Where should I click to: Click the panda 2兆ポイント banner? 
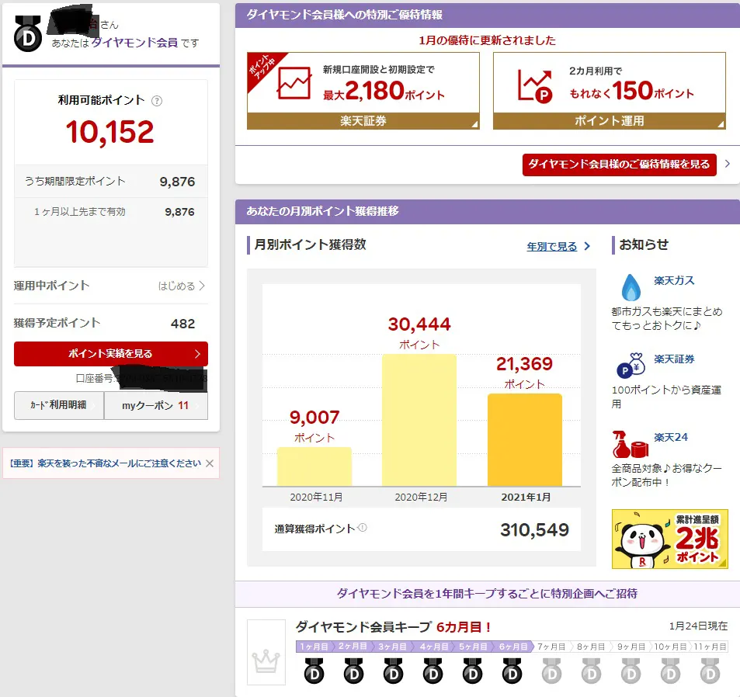pyautogui.click(x=669, y=539)
